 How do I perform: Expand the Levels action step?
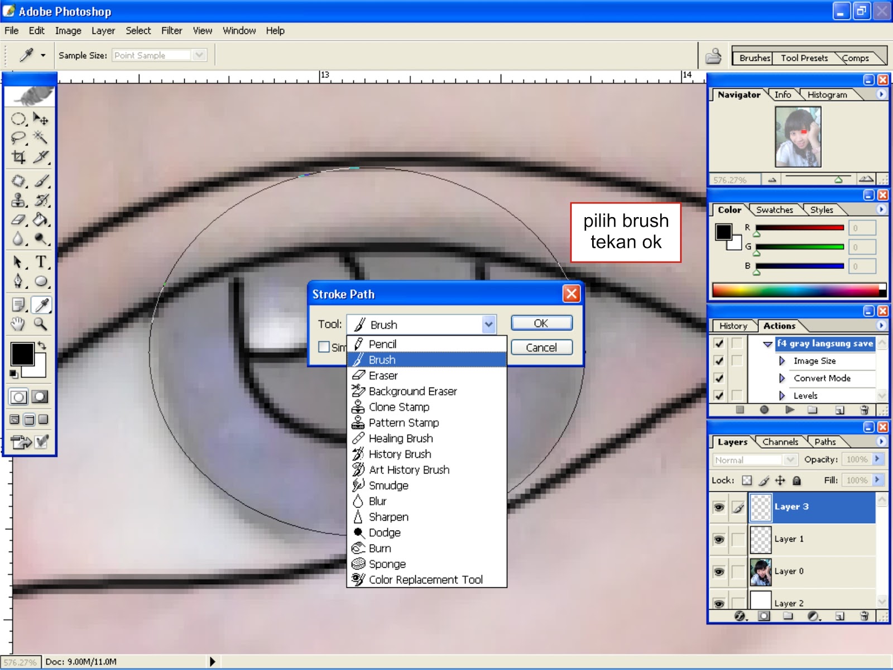[x=782, y=395]
